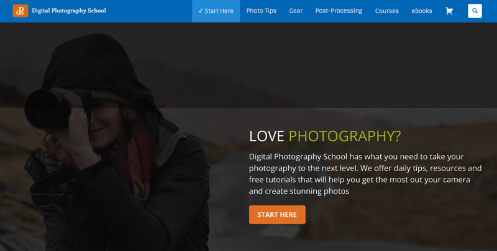Select the Start Here menu item
Screen dimensions: 497x251
216,11
